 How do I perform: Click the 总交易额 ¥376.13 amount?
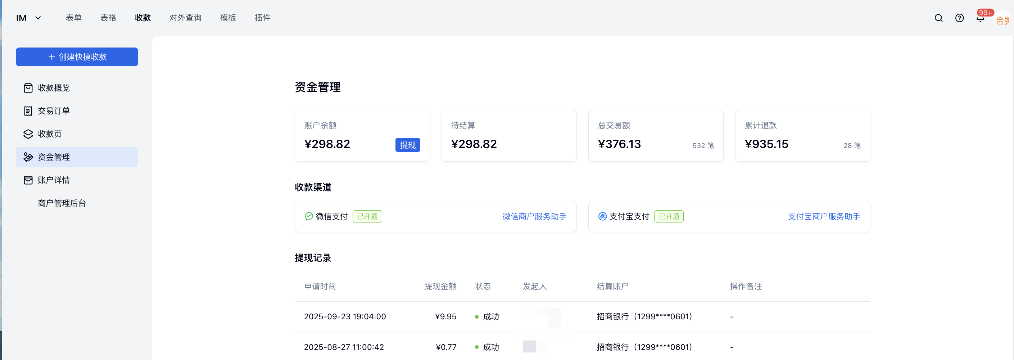[x=619, y=144]
